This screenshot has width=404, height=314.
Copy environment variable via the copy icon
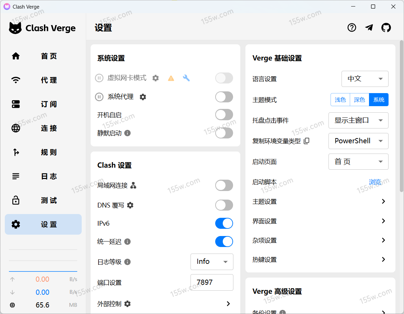[307, 141]
